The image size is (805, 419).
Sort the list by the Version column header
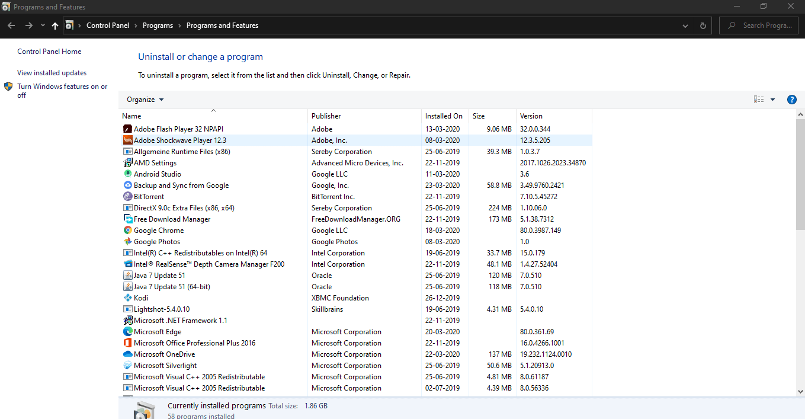point(554,116)
